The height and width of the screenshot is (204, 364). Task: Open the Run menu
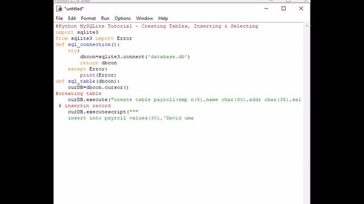(x=105, y=18)
